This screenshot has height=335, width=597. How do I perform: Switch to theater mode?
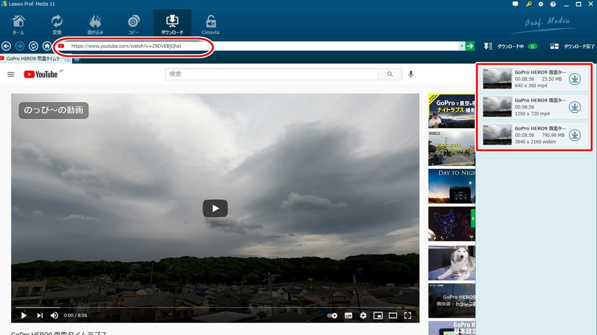pos(393,315)
